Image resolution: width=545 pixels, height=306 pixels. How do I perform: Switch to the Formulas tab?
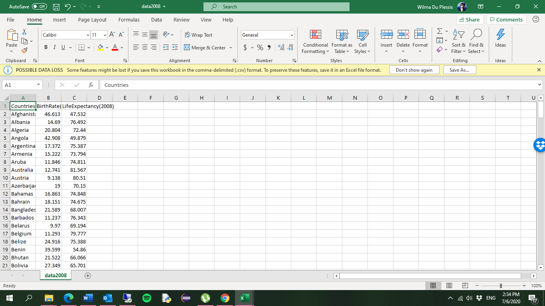(x=129, y=20)
